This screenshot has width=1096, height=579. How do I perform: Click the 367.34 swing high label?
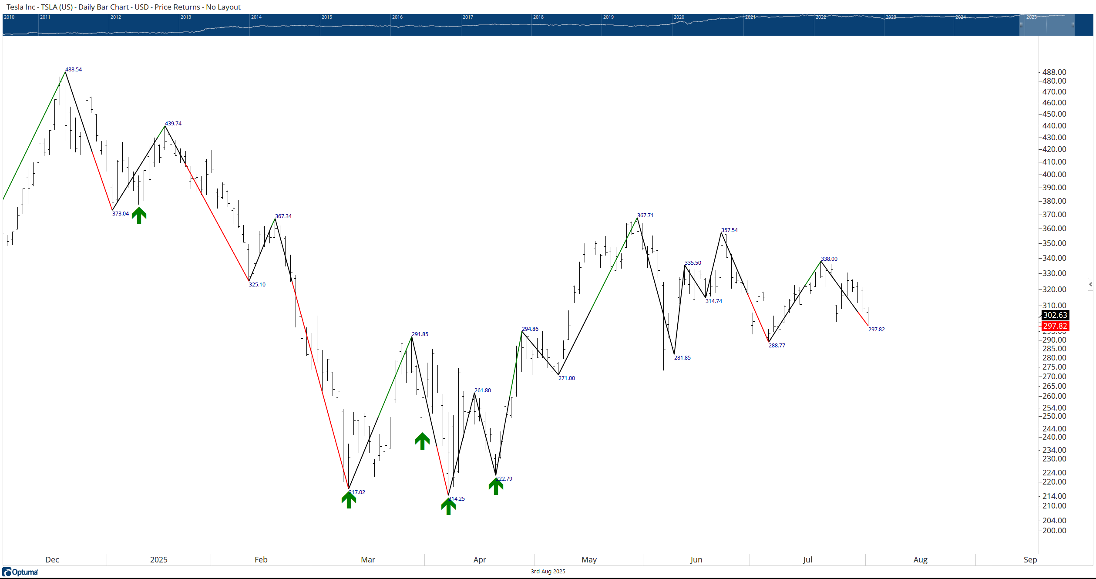pyautogui.click(x=283, y=216)
